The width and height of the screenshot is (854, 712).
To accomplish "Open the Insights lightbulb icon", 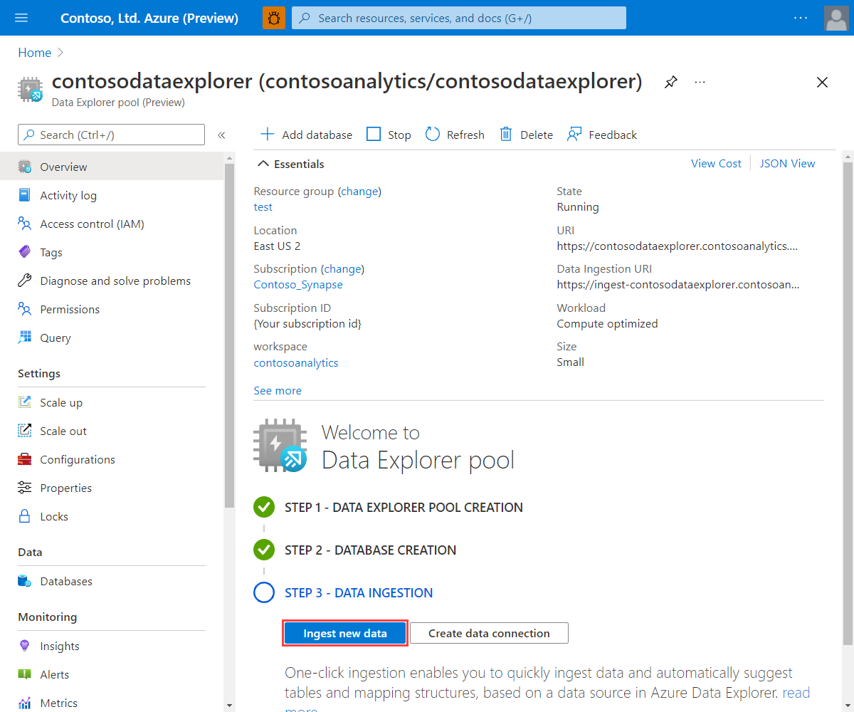I will point(25,646).
